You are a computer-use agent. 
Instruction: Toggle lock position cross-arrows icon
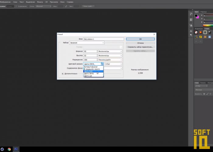[211, 94]
